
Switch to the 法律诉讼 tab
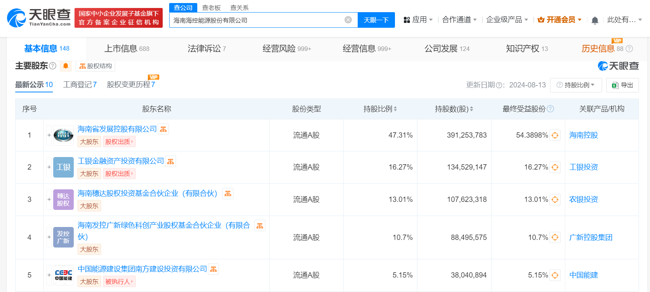coord(207,49)
